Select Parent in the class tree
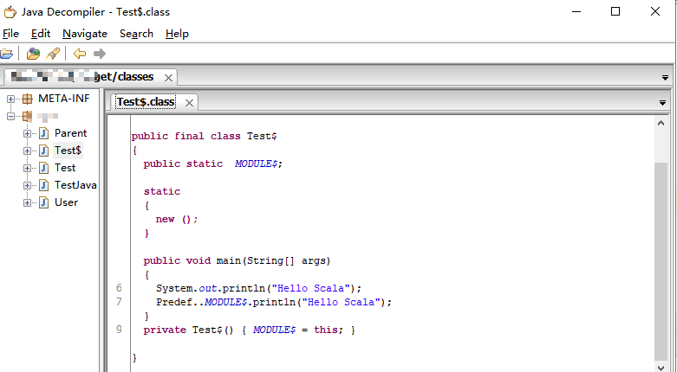Image resolution: width=677 pixels, height=372 pixels. (x=71, y=133)
